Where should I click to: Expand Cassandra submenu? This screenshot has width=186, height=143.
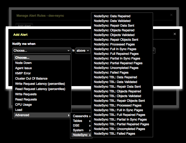click(81, 116)
